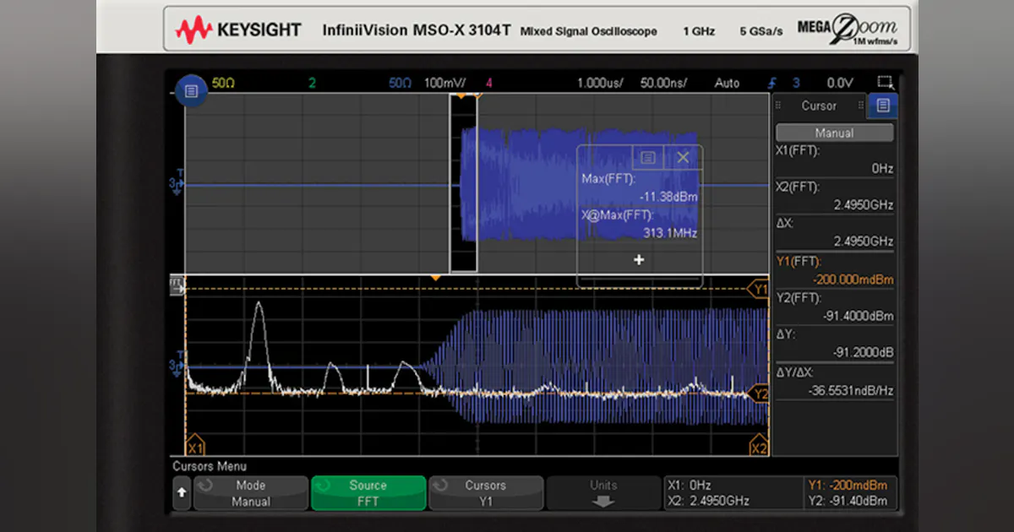Open the Units dropdown softkey
This screenshot has width=1014, height=532.
point(603,492)
